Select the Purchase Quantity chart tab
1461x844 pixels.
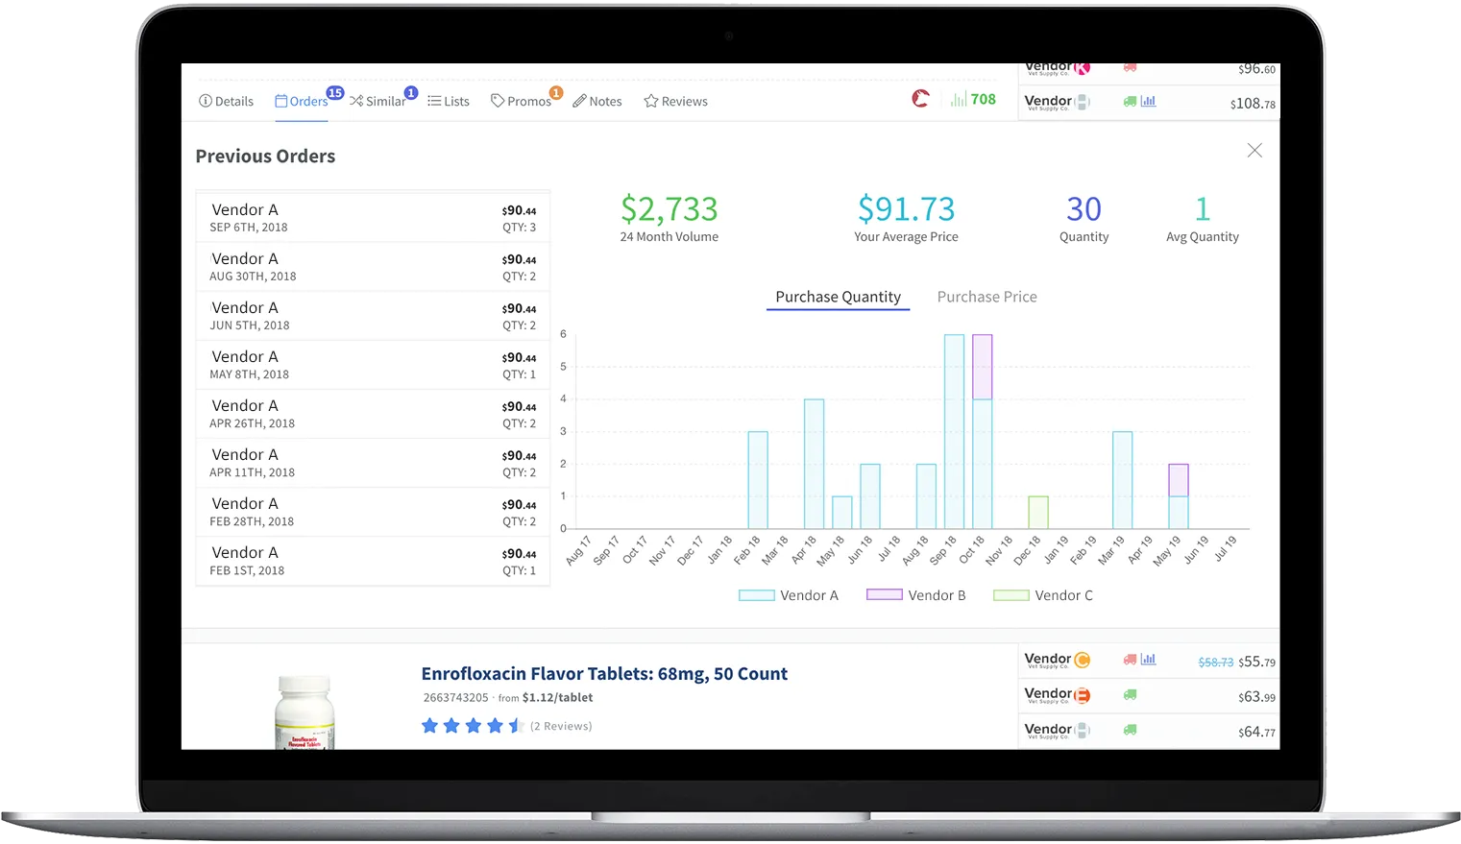(x=838, y=297)
